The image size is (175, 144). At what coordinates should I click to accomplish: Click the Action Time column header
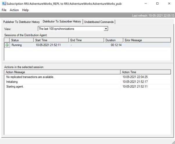point(146,72)
